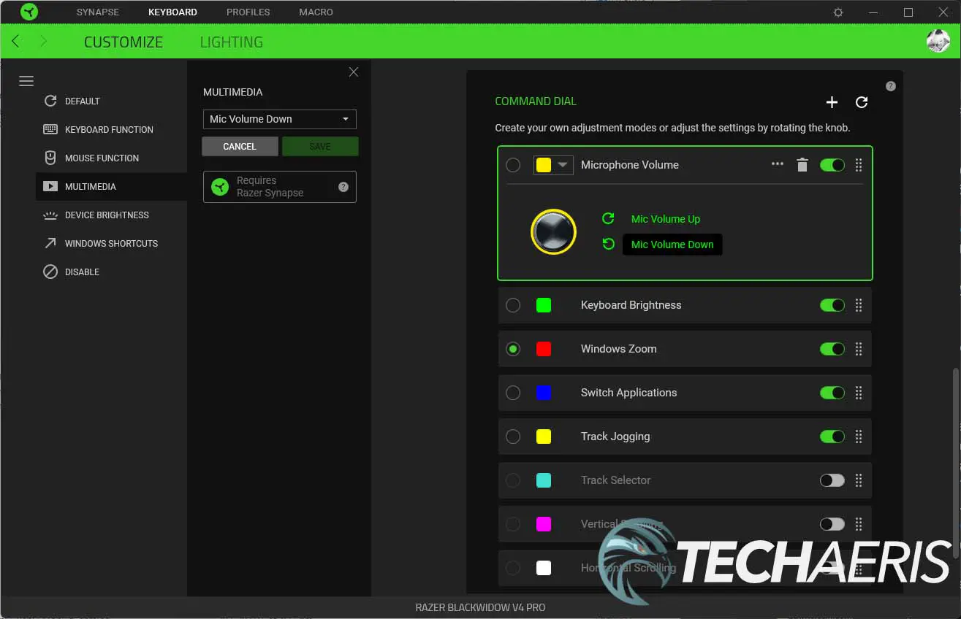Open Microphone Volume more options ellipsis

tap(778, 164)
